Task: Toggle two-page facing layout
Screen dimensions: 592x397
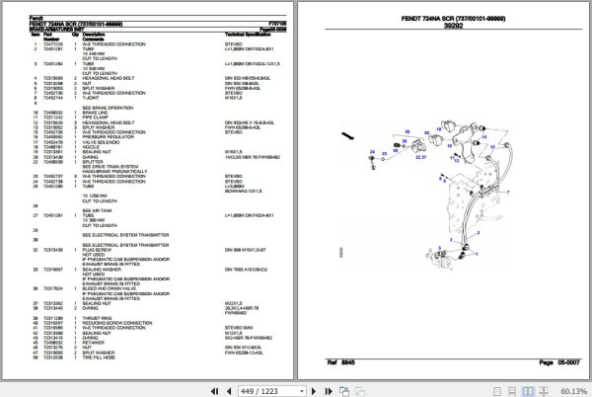Action: 528,391
